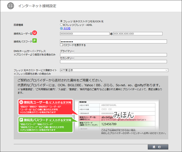Click the セカンダリー DNS address field

pos(113,62)
